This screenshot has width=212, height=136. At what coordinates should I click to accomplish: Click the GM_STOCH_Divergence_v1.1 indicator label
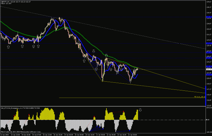click(12, 108)
